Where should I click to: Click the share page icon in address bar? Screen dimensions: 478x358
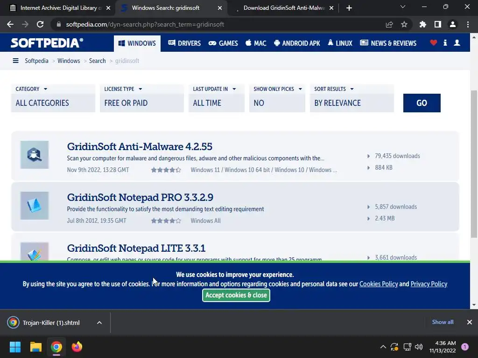[389, 24]
